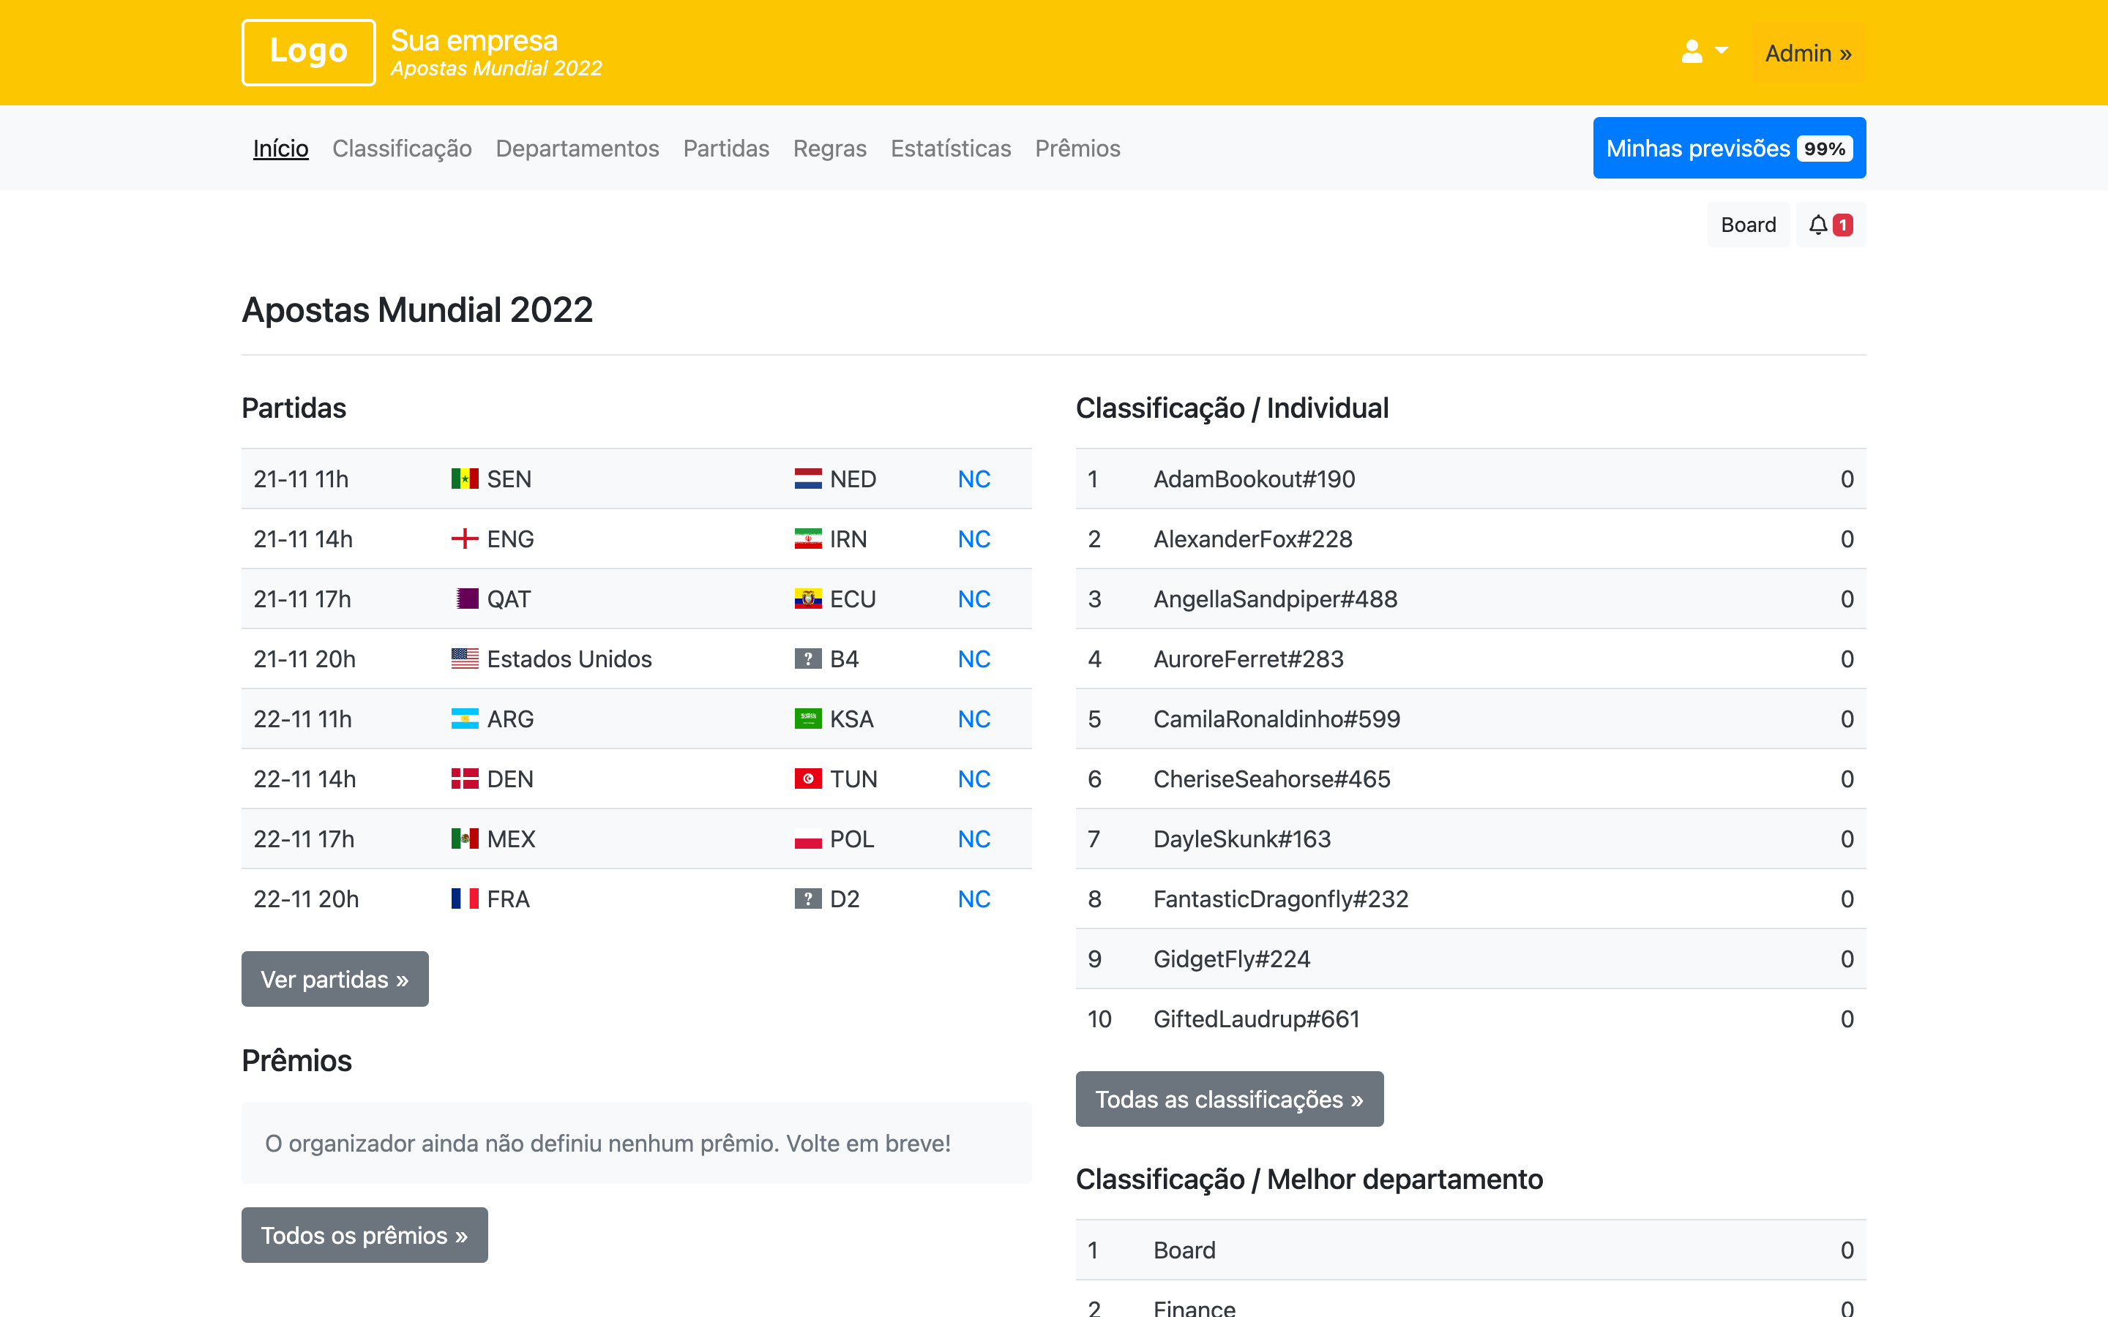The image size is (2108, 1317).
Task: Click NC link for ENG vs IRN
Action: (974, 539)
